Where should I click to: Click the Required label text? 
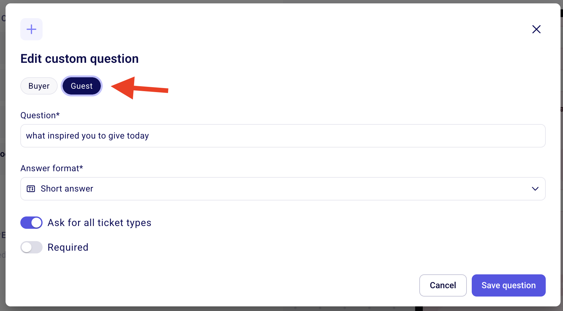(x=68, y=247)
